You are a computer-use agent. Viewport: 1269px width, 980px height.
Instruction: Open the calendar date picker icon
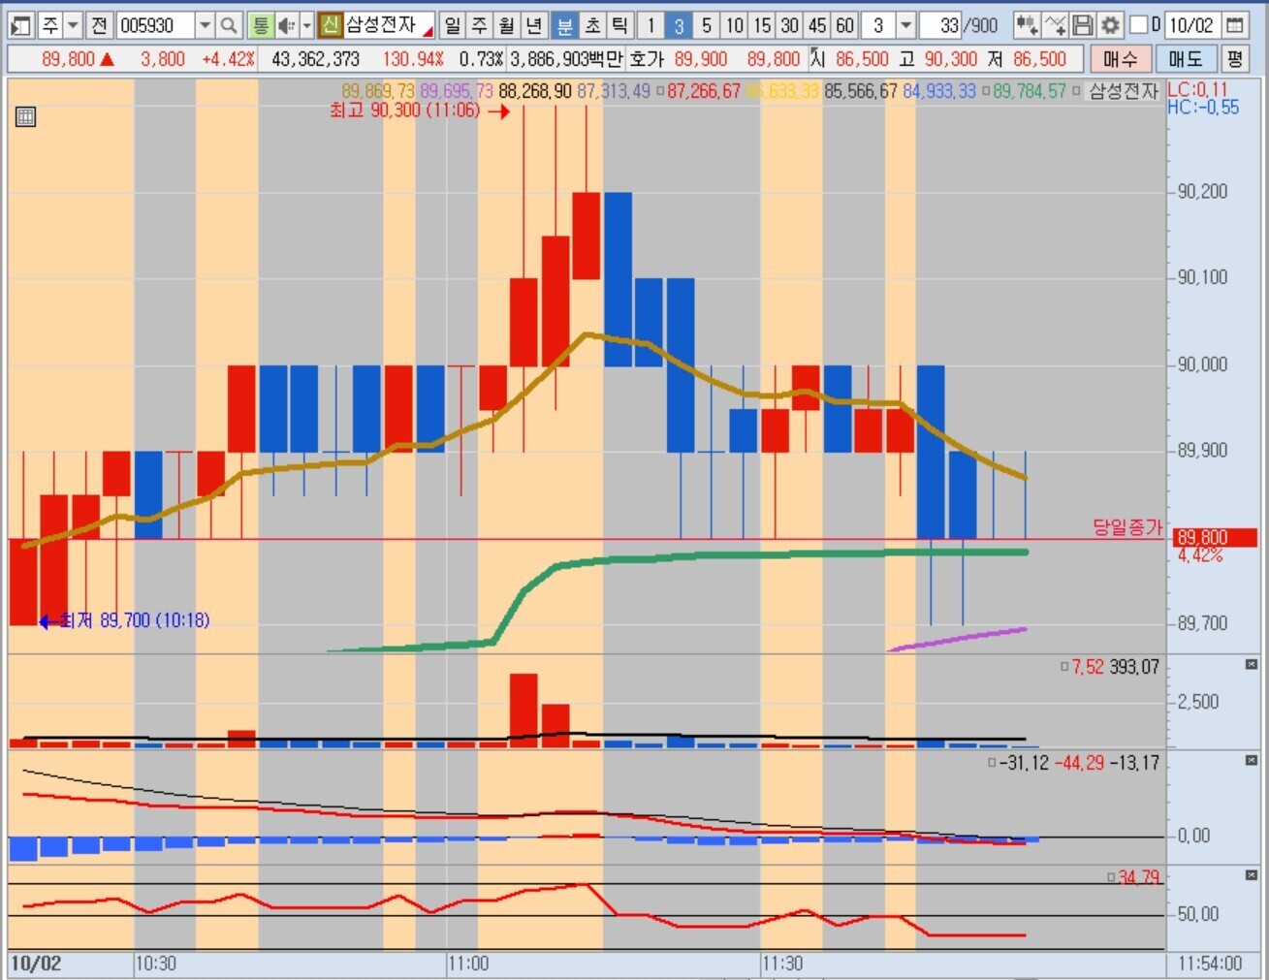(x=1235, y=25)
